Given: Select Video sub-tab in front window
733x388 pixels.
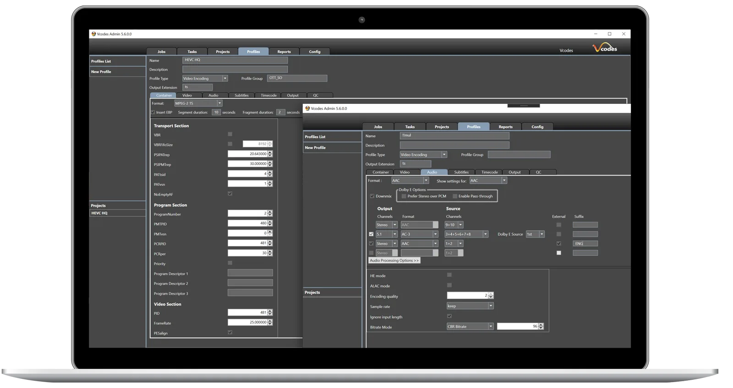Looking at the screenshot, I should point(405,172).
